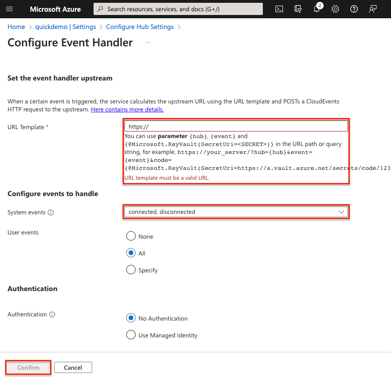391x380 pixels.
Task: Open the Here contains more details link
Action: point(127,109)
